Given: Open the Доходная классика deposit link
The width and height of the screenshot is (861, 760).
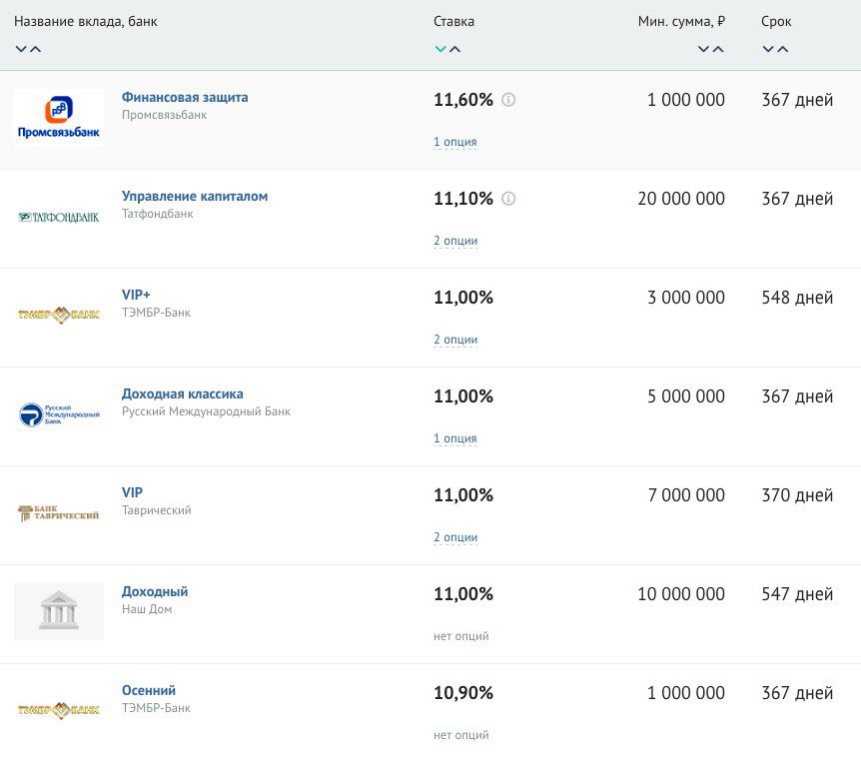Looking at the screenshot, I should click(183, 393).
